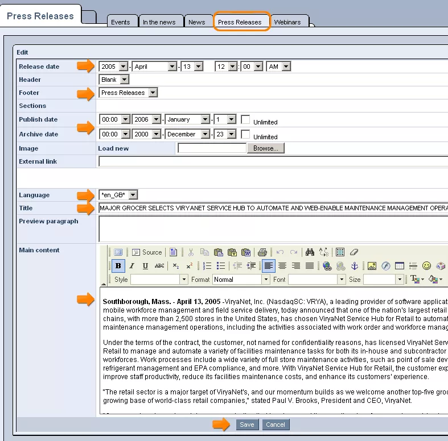
Task: Click the Increase Indent icon
Action: [x=251, y=266]
